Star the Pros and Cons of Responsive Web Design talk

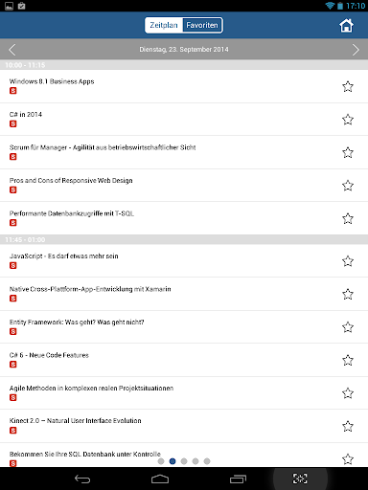click(348, 186)
